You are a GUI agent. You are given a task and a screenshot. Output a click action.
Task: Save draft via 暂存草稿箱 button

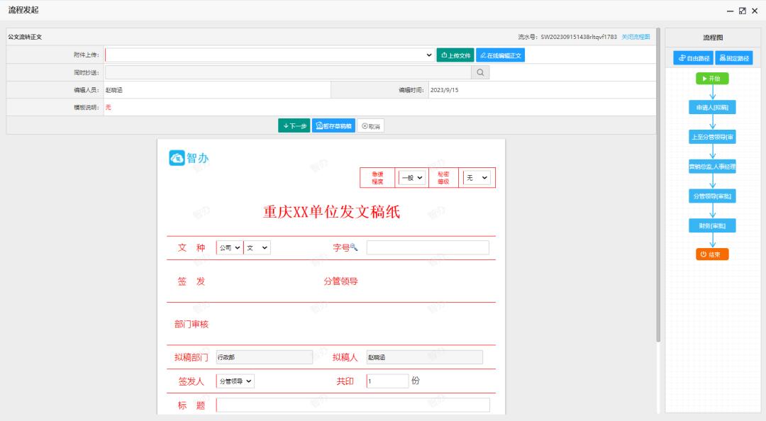click(333, 125)
